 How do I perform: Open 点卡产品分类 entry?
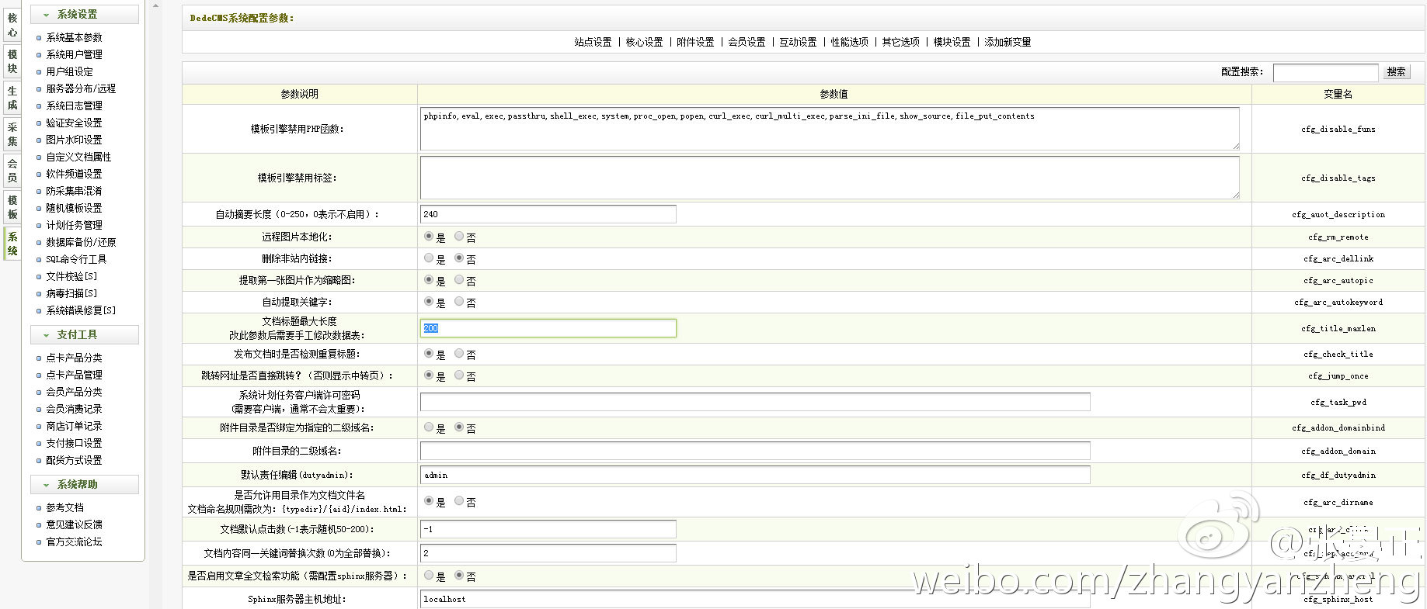pyautogui.click(x=74, y=358)
